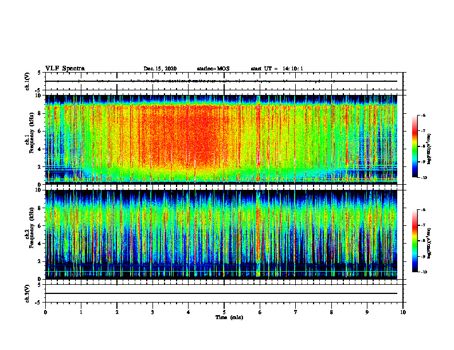This screenshot has height=350, width=454.
Task: Click the "8" frequency tick of ch.1 panel
Action: (x=40, y=113)
